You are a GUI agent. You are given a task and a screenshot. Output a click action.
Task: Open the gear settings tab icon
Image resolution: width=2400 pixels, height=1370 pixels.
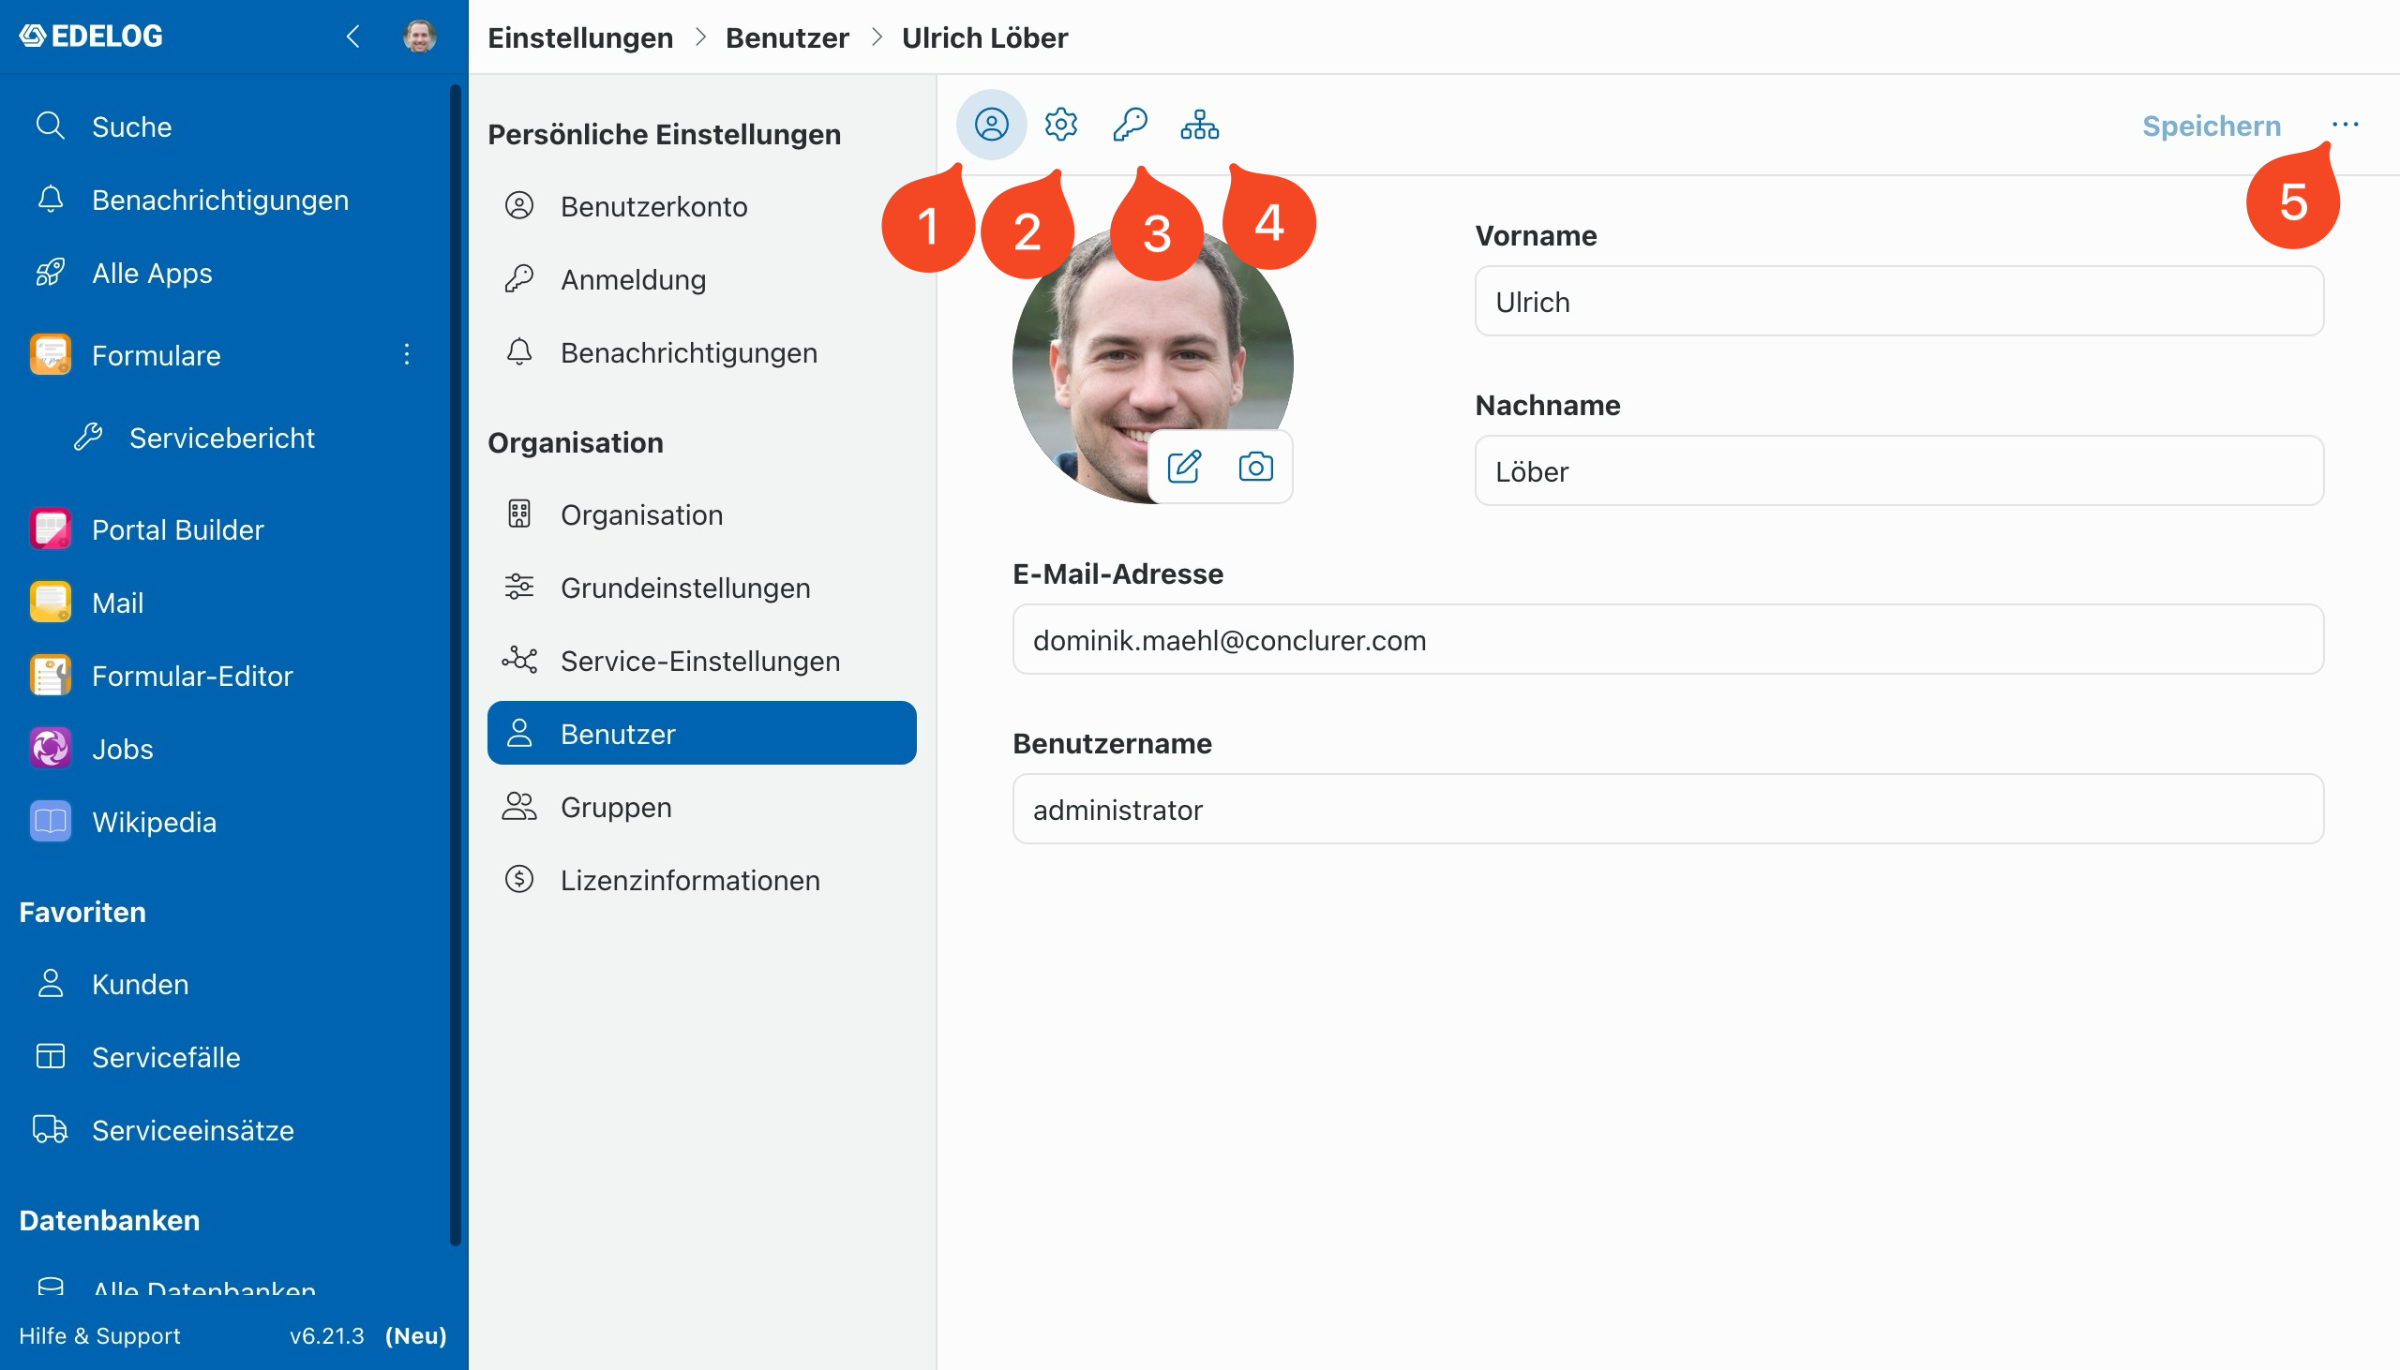click(1060, 125)
